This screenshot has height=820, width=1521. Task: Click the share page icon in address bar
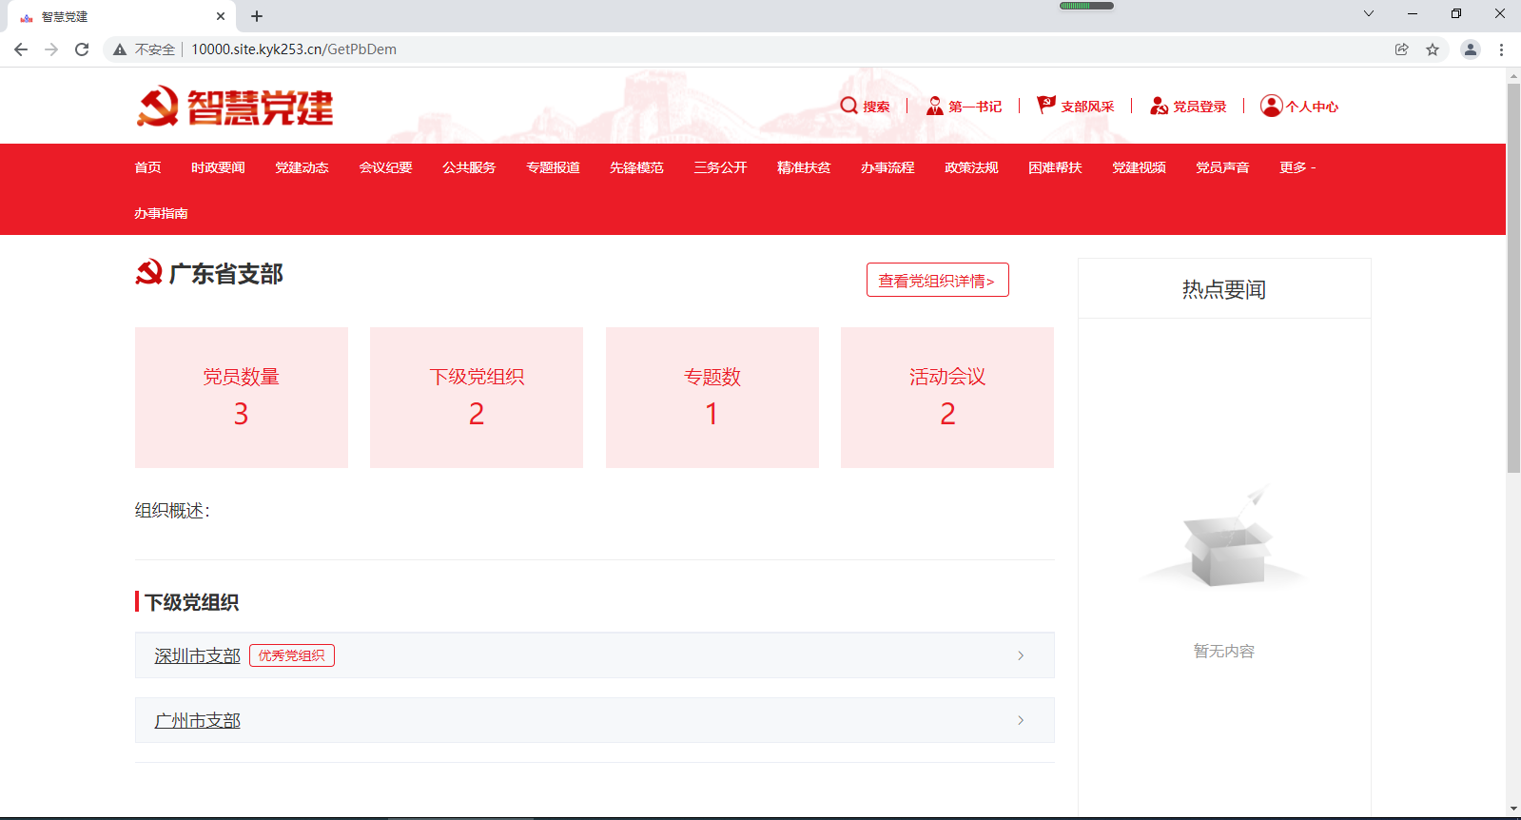tap(1402, 49)
